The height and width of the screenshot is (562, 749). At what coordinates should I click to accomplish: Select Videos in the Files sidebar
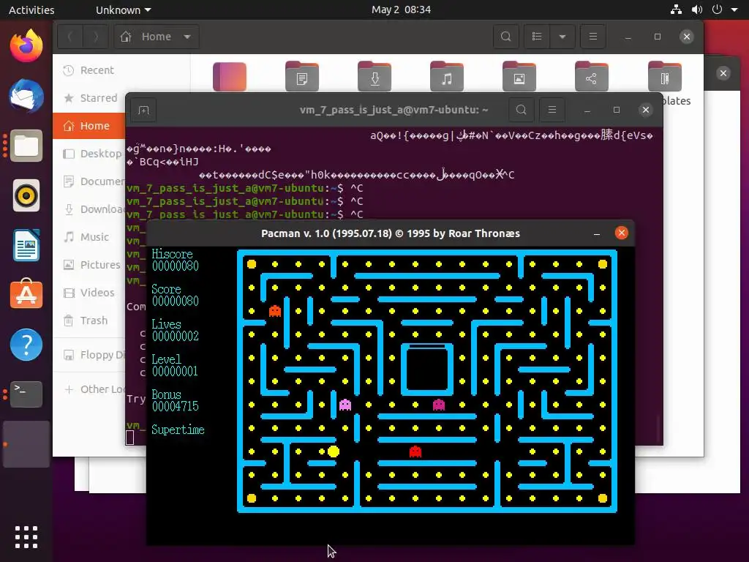(89, 293)
